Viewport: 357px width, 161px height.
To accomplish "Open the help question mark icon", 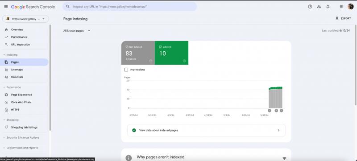I will [x=310, y=7].
